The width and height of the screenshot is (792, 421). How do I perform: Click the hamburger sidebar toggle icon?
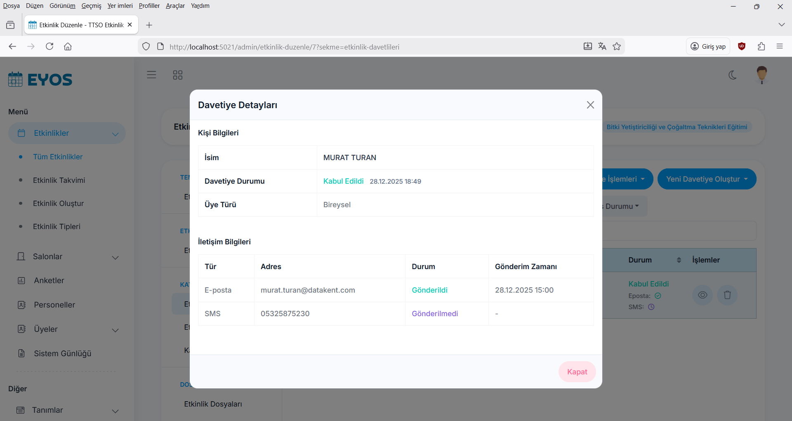[x=151, y=75]
